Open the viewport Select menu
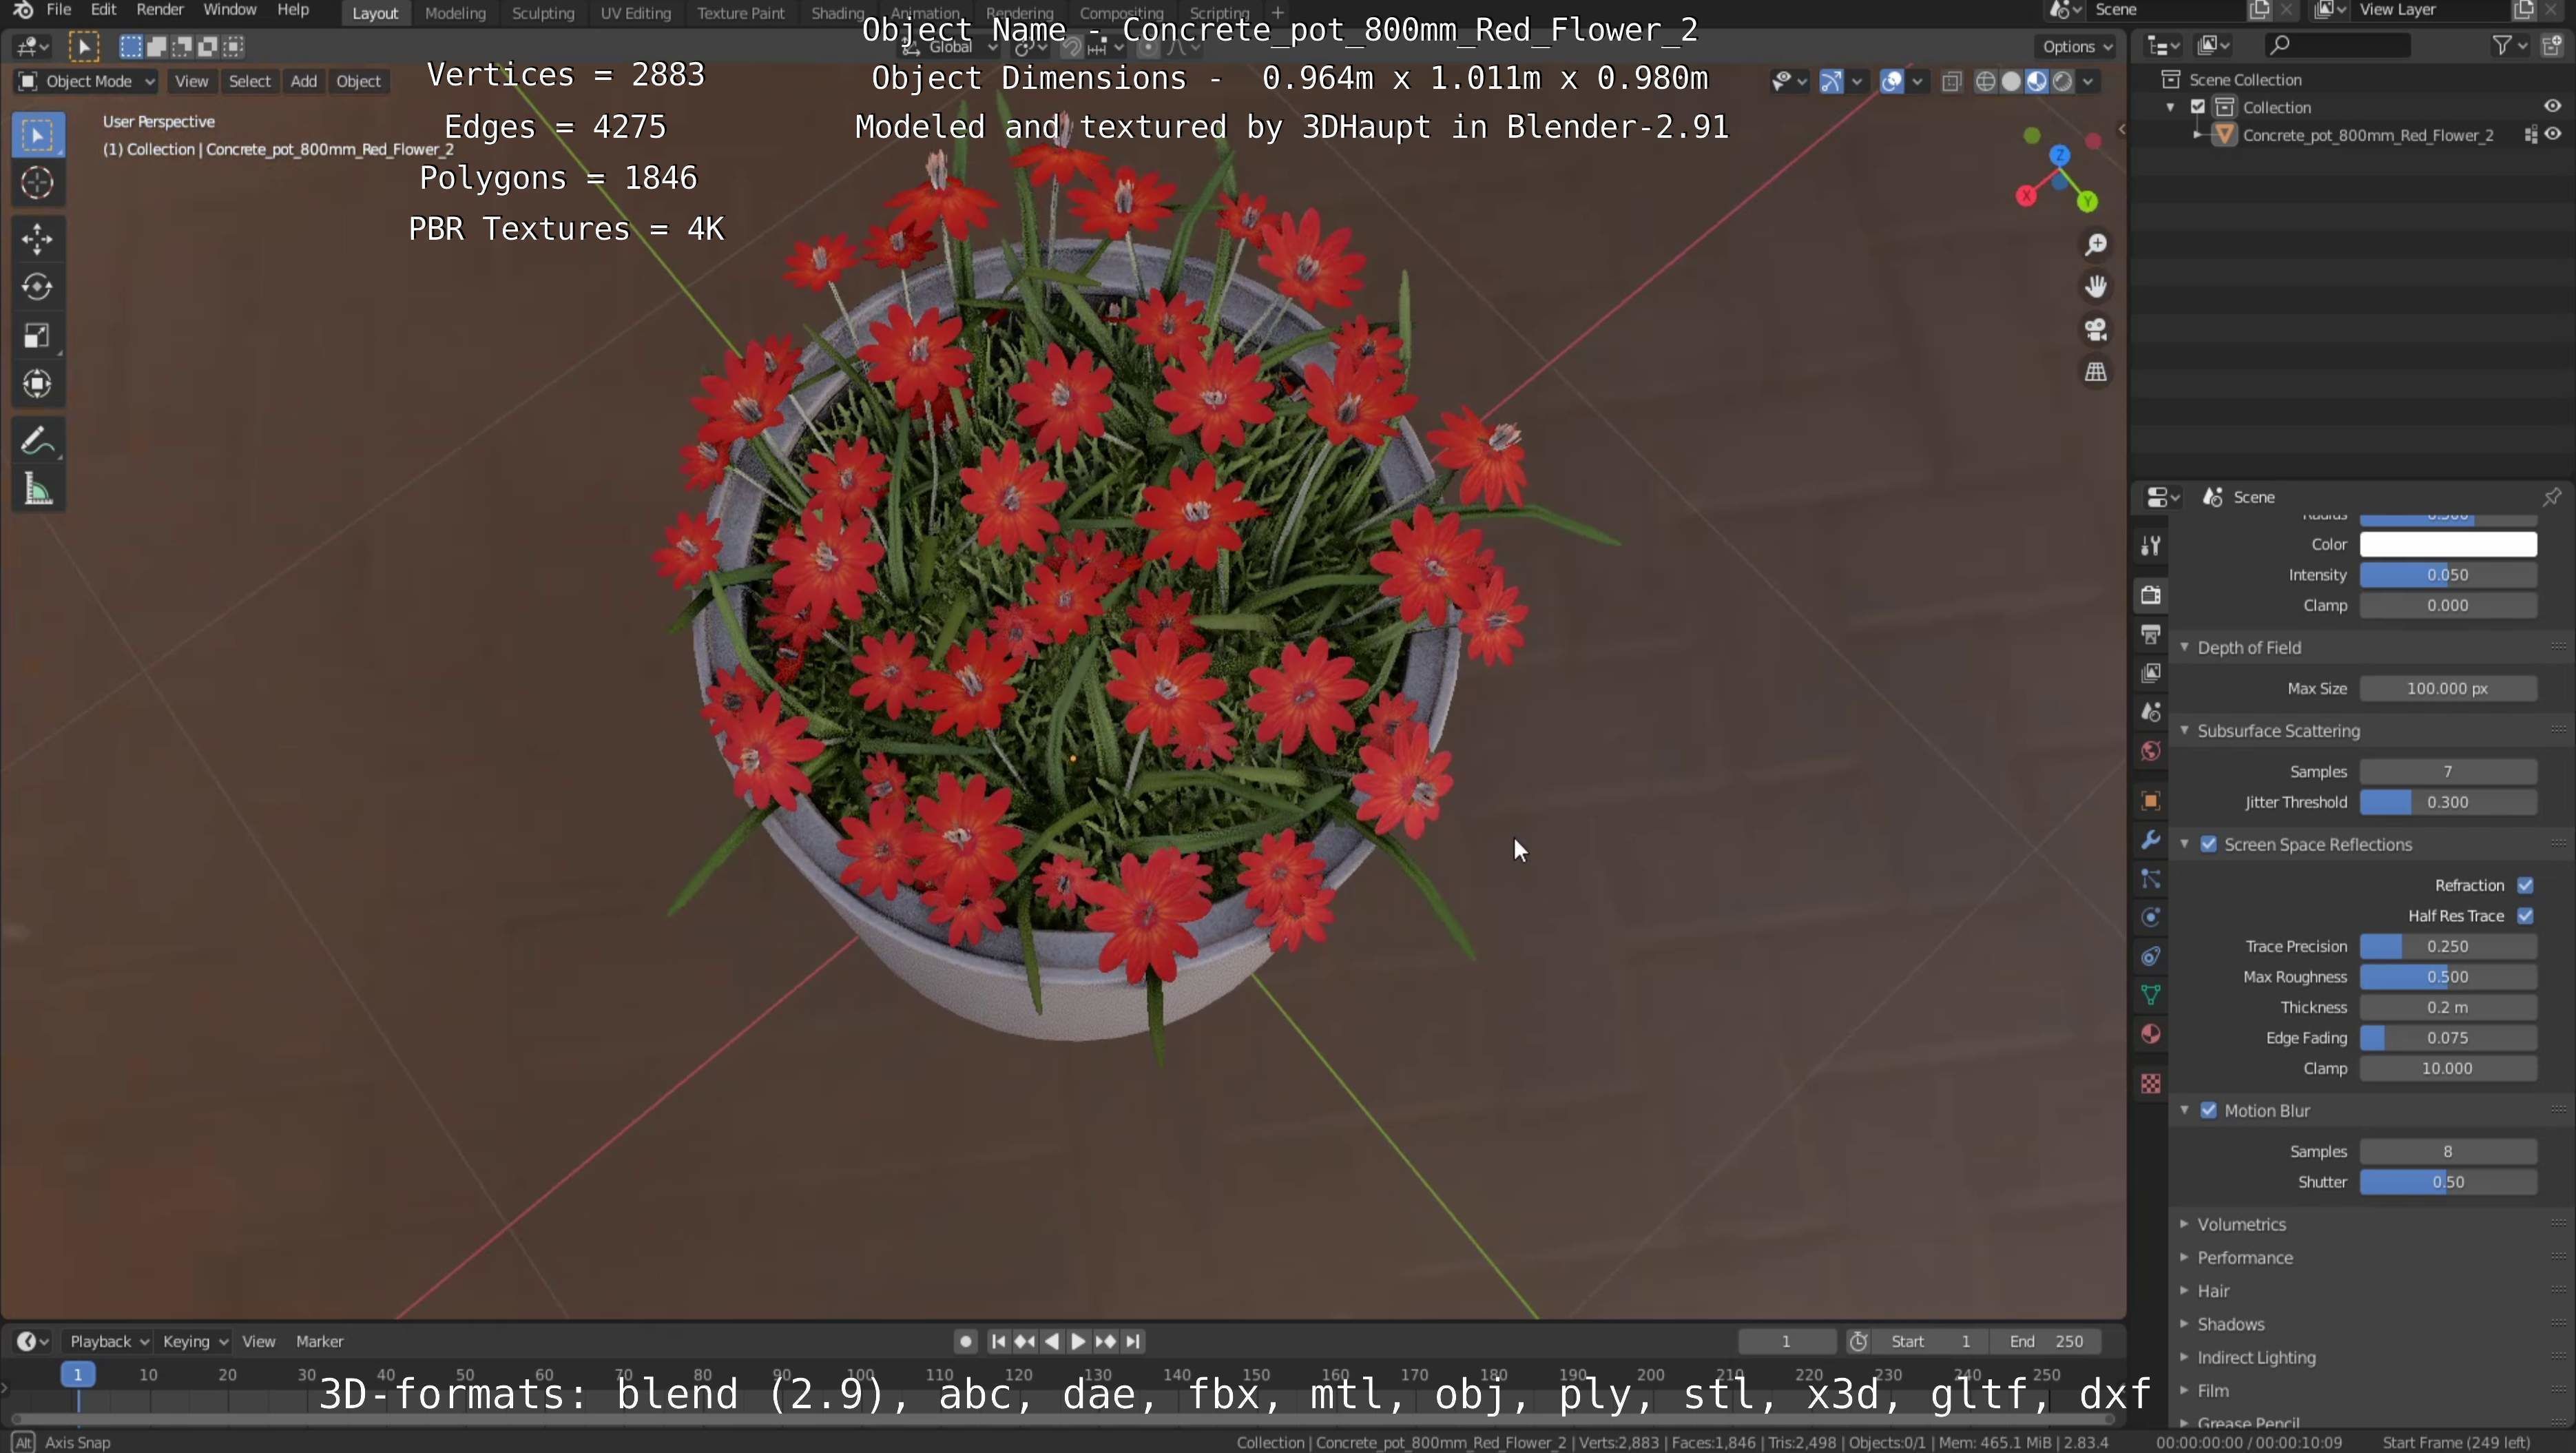This screenshot has width=2576, height=1453. (x=249, y=81)
